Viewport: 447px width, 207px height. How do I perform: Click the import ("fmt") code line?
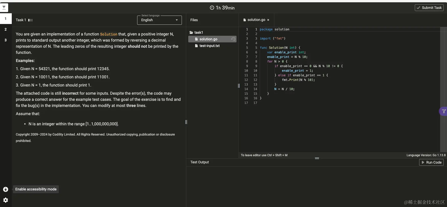pos(273,39)
